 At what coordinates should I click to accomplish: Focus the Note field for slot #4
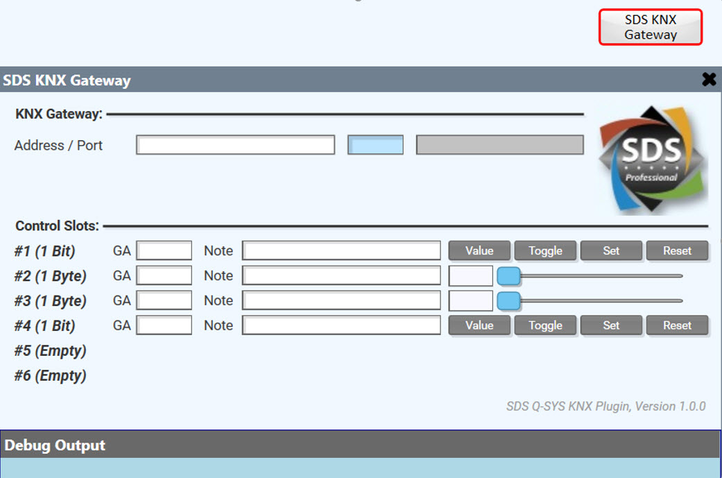coord(341,325)
